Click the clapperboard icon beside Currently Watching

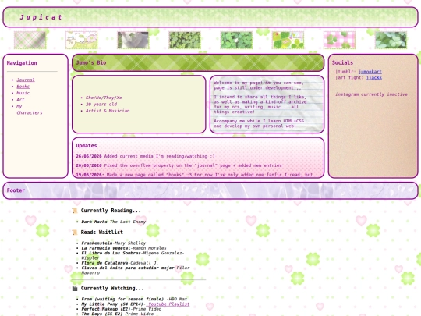75,289
